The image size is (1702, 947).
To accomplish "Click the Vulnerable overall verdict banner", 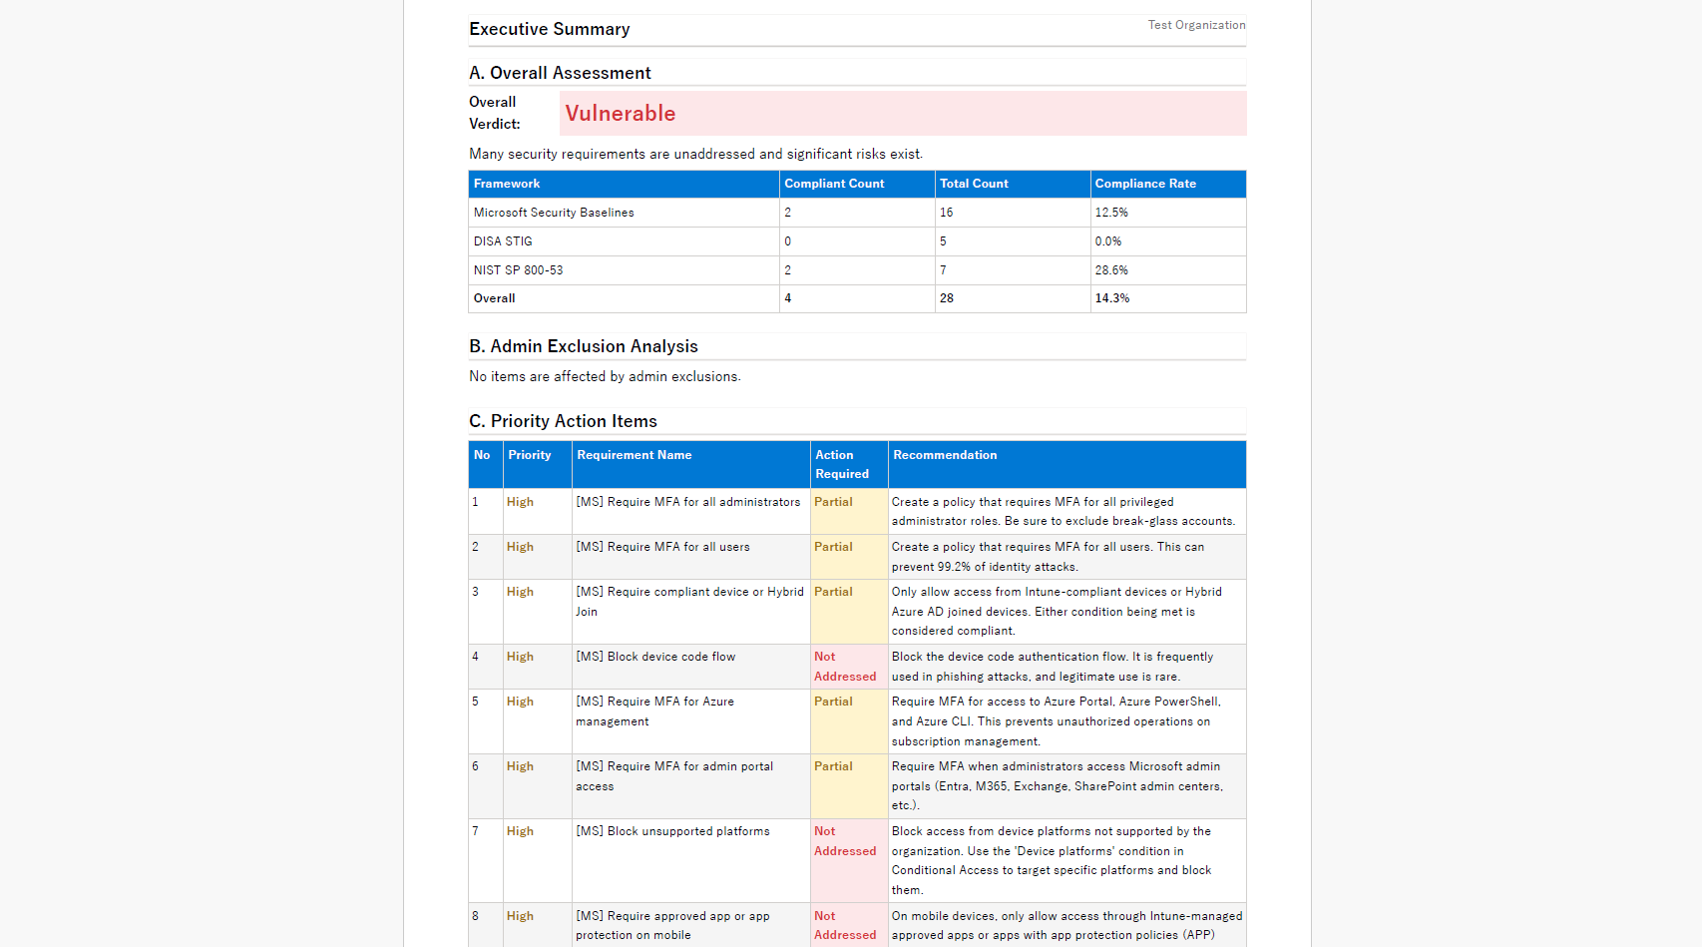I will tap(901, 113).
